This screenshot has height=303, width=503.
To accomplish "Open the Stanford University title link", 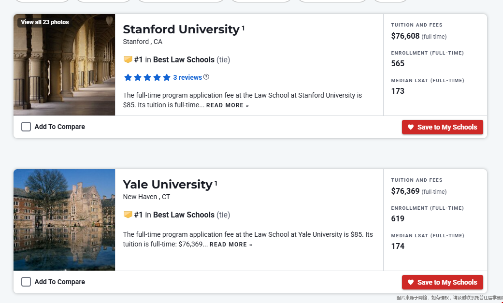I will (x=181, y=29).
